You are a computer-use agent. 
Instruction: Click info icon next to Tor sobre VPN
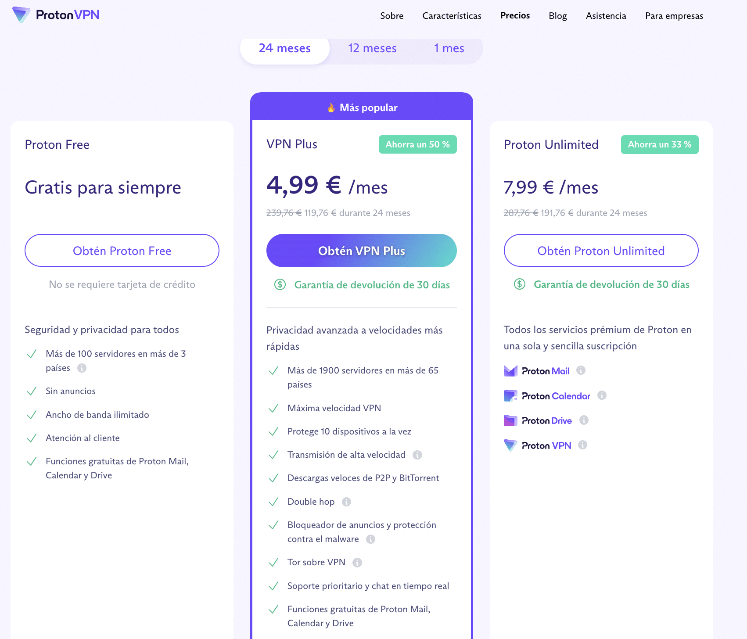coord(357,562)
